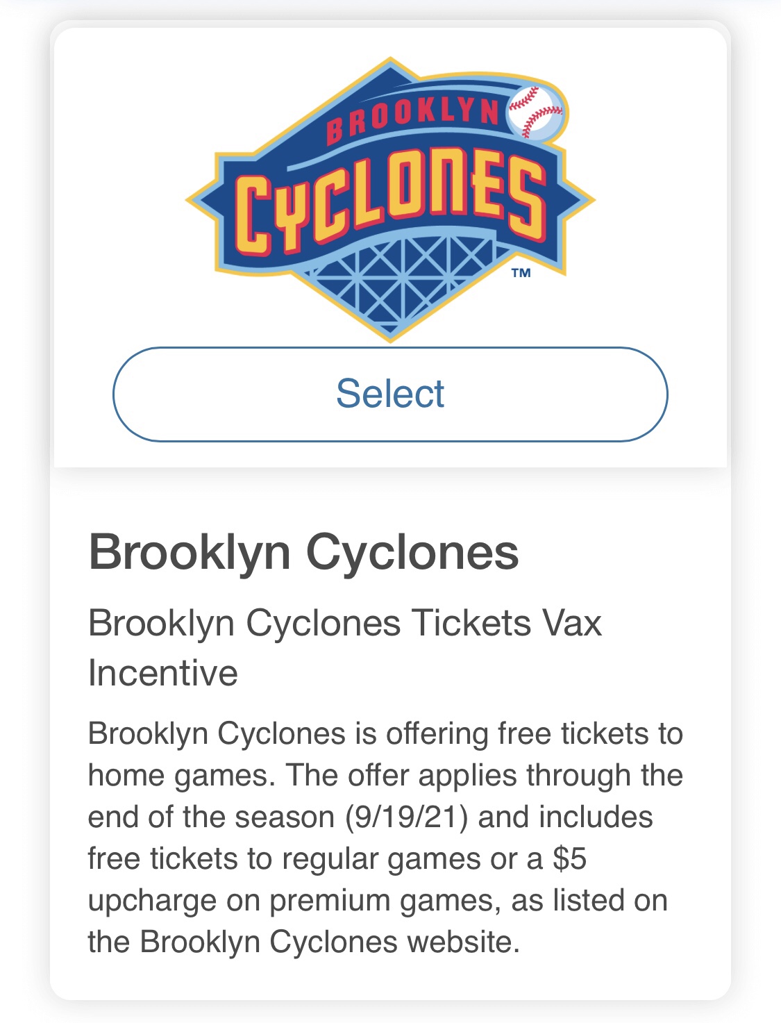Click the TM trademark symbol
This screenshot has width=781, height=1023.
[x=521, y=273]
